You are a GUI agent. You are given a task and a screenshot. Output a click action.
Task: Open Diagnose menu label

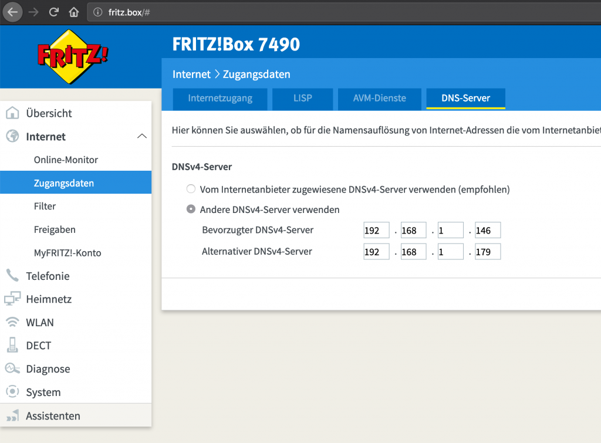[48, 369]
